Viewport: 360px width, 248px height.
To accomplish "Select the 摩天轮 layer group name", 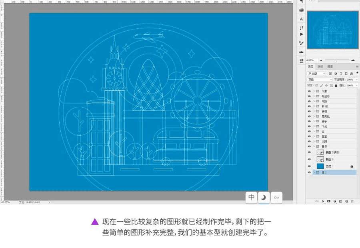I will pos(326,116).
